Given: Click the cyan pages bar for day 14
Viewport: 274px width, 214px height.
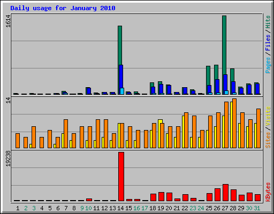Looking at the screenshot, I should point(122,91).
